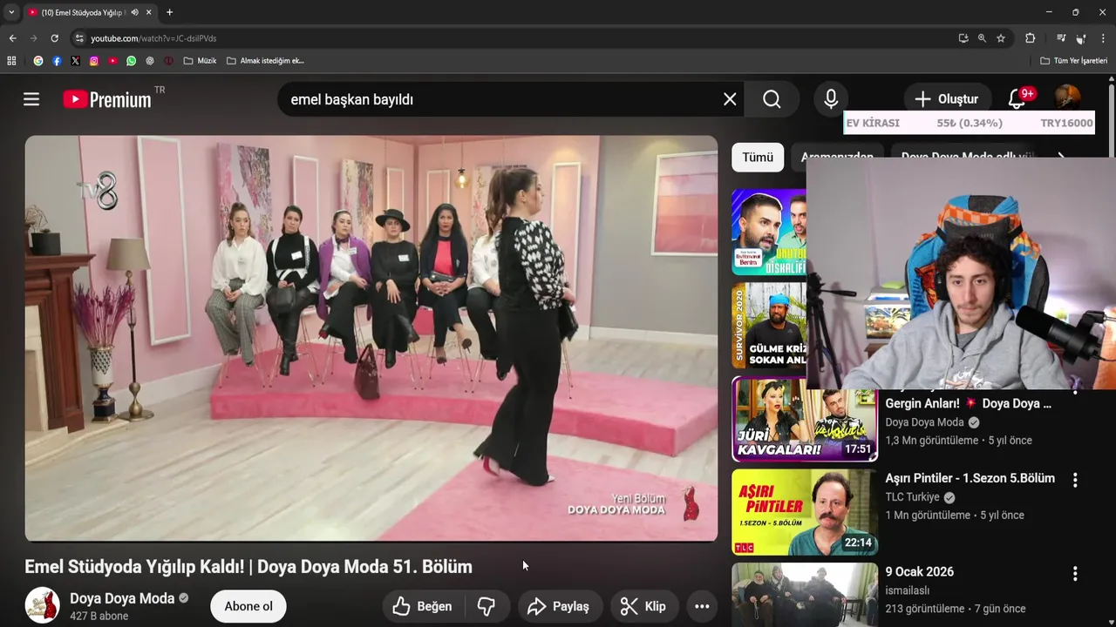Click the video title Emel Stüdyoda Yığılıp Kaldı!
The width and height of the screenshot is (1116, 627).
coord(248,567)
